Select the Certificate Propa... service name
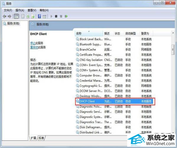This screenshot has height=148, width=177. [x=91, y=55]
